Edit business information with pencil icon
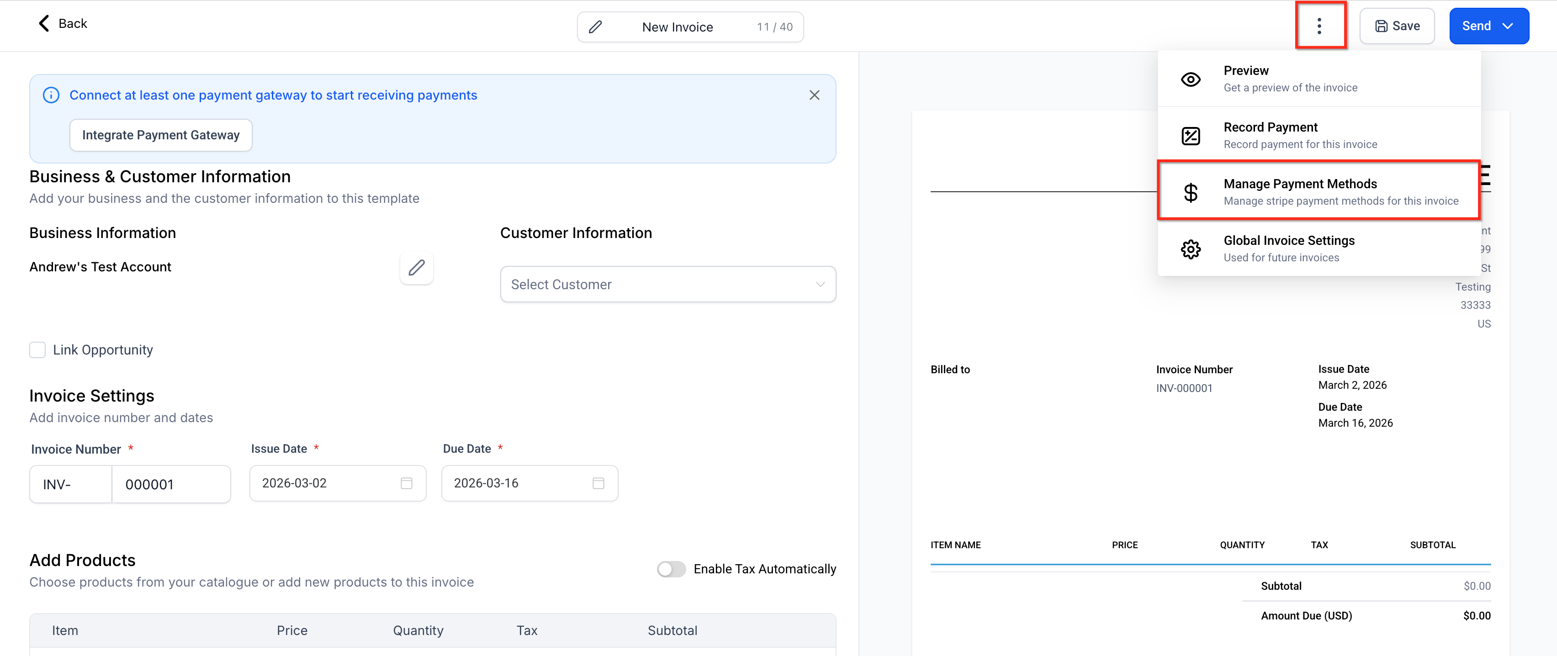This screenshot has width=1557, height=656. point(416,267)
